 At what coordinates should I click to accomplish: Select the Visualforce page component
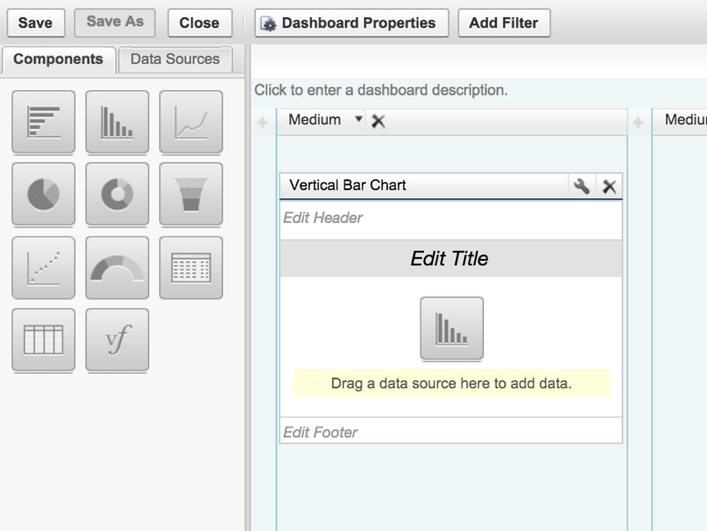pos(117,340)
